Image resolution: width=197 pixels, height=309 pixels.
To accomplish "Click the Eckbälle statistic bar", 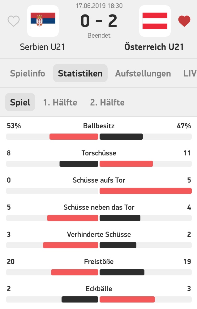I will click(x=99, y=299).
